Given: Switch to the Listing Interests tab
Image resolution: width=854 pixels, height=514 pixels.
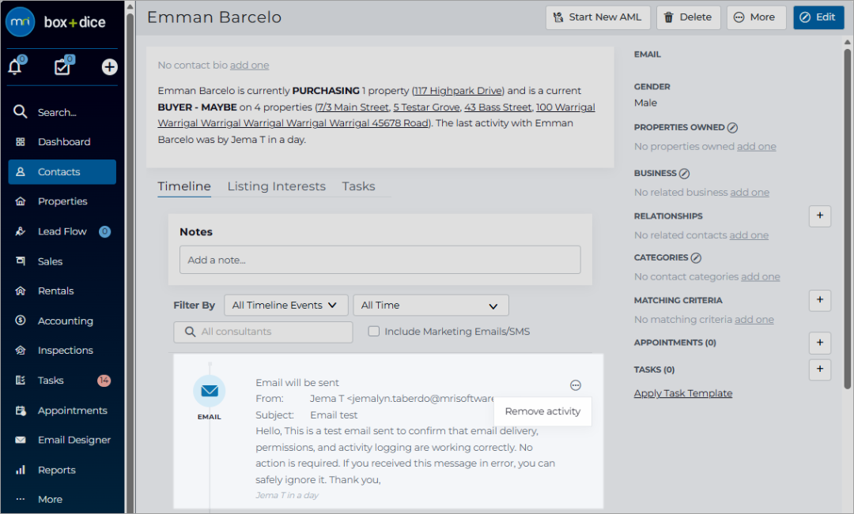Looking at the screenshot, I should pos(276,186).
